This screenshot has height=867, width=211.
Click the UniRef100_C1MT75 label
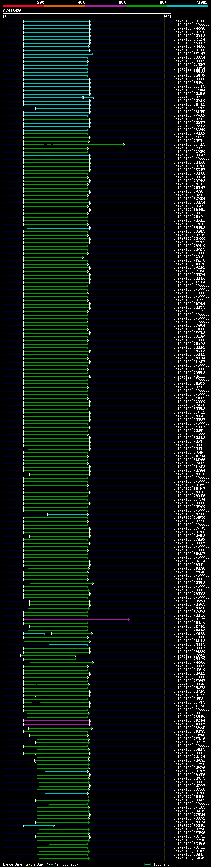189,619
